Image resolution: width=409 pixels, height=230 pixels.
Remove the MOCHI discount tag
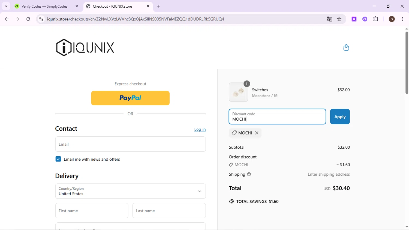tap(257, 133)
